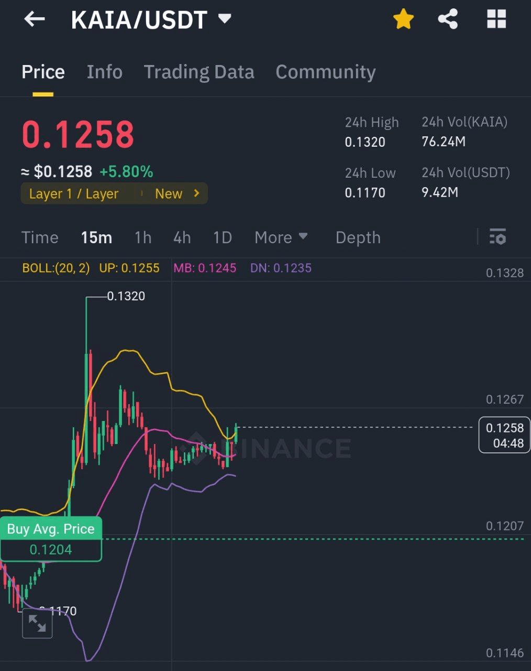Expand the Layer 1 / Layer tag chevron
This screenshot has height=671, width=531.
click(x=197, y=193)
